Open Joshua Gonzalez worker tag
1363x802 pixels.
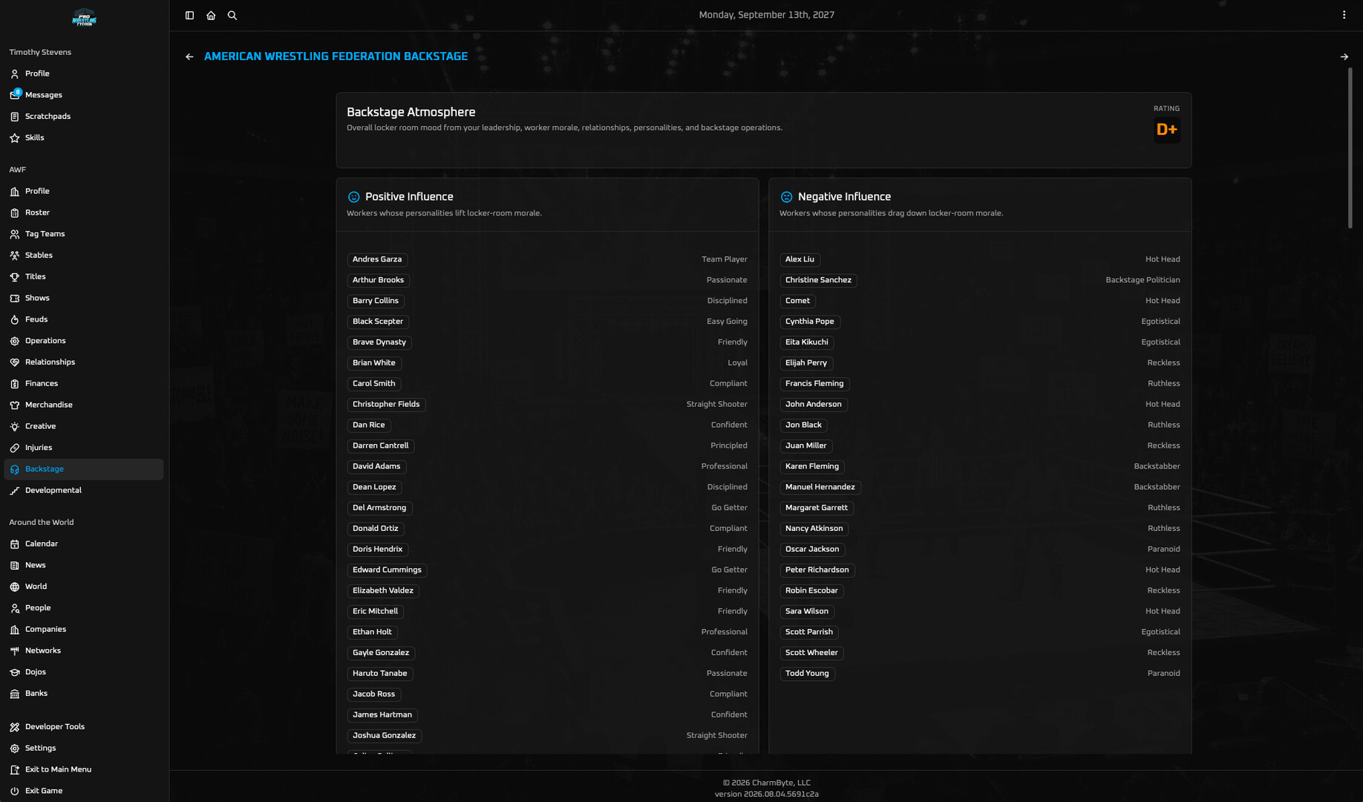pos(385,736)
